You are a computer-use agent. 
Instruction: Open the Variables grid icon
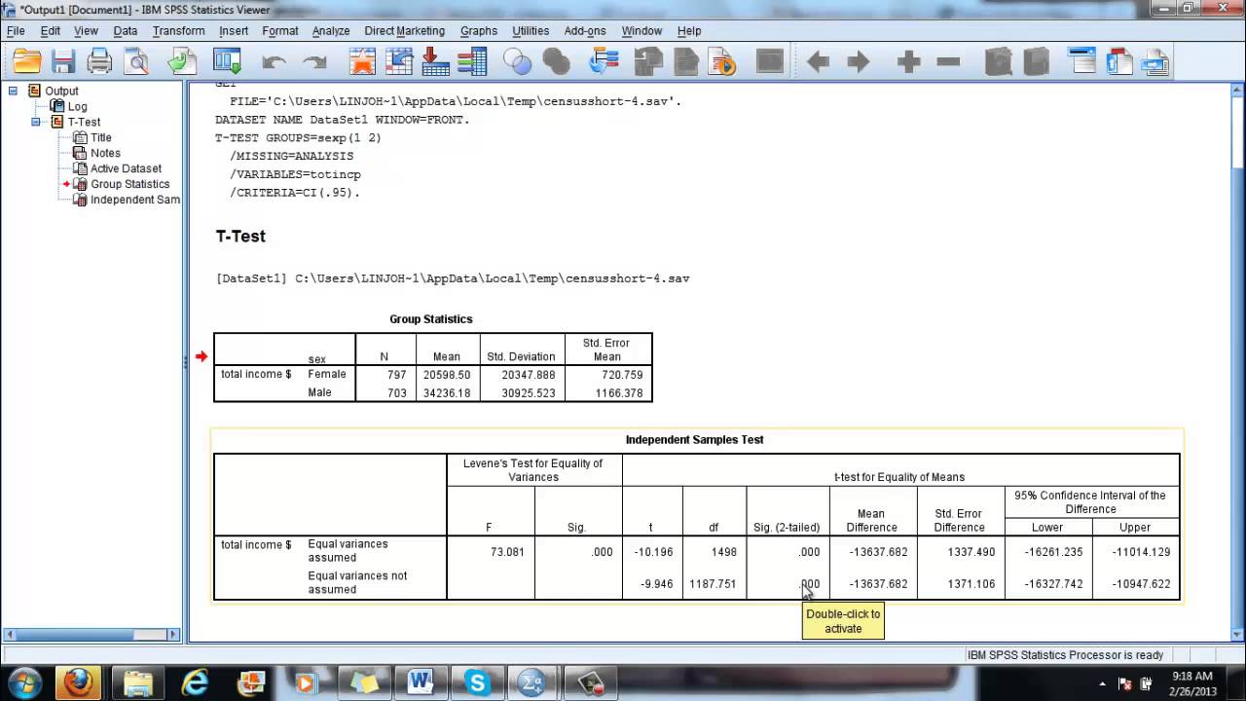(x=472, y=62)
